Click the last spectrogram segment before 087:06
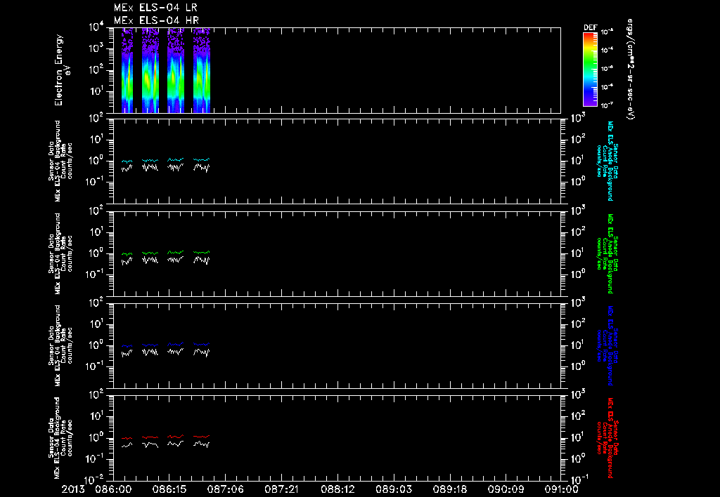Image resolution: width=720 pixels, height=497 pixels. click(202, 70)
